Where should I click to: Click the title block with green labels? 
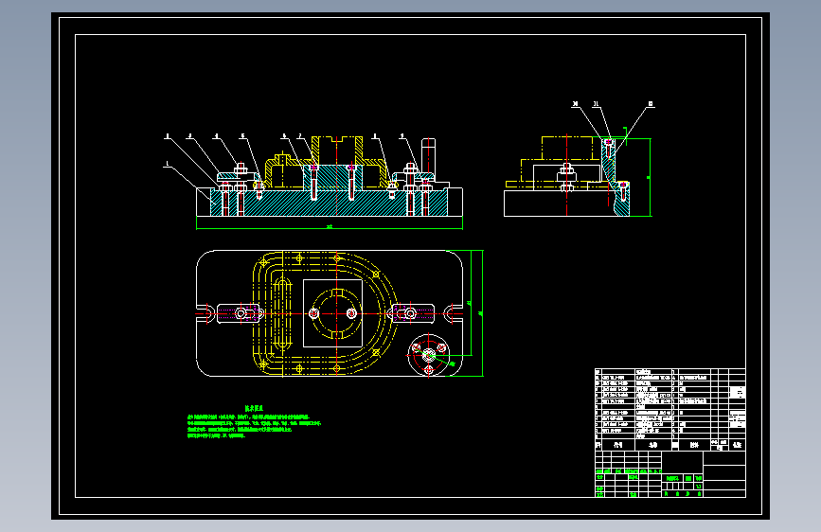point(670,474)
